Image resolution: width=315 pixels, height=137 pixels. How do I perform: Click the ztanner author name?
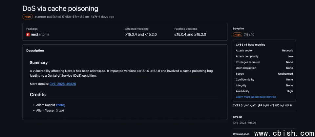[x=40, y=17]
